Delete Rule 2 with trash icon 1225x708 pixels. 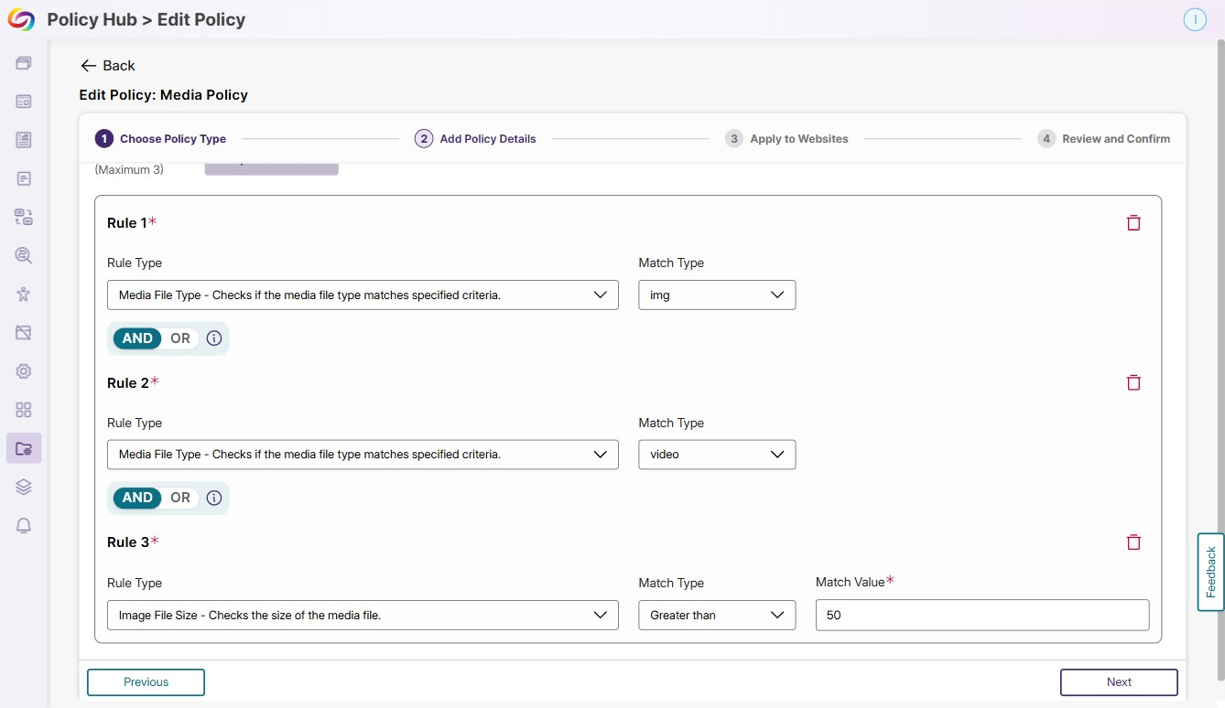(x=1133, y=382)
